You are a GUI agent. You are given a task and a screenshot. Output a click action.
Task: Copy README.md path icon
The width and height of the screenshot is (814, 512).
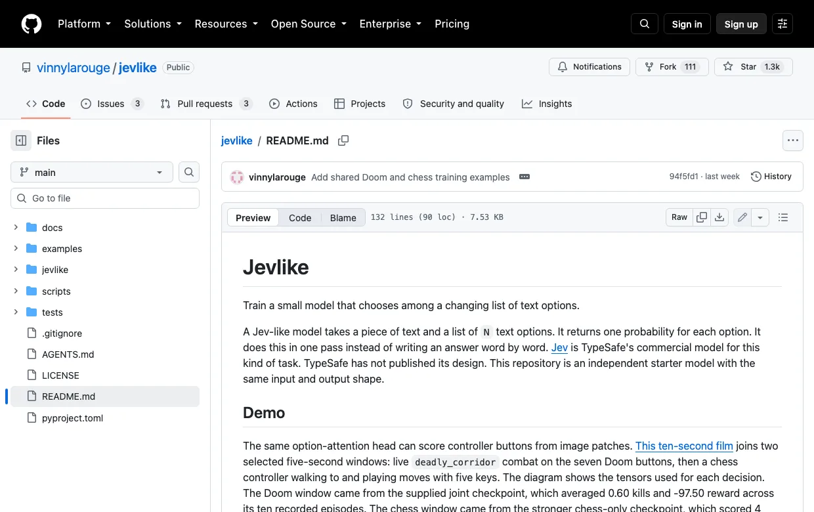tap(343, 140)
